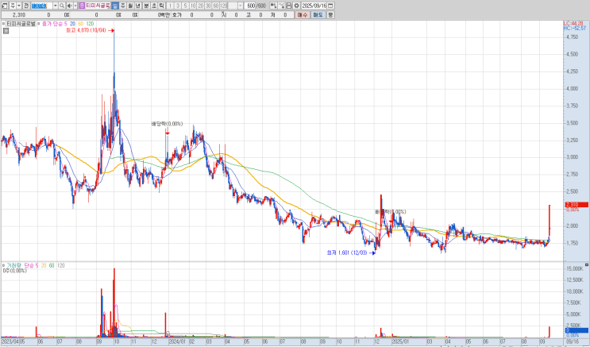The height and width of the screenshot is (347, 590).
Task: Click the 60 interval button
Action: coord(216,6)
